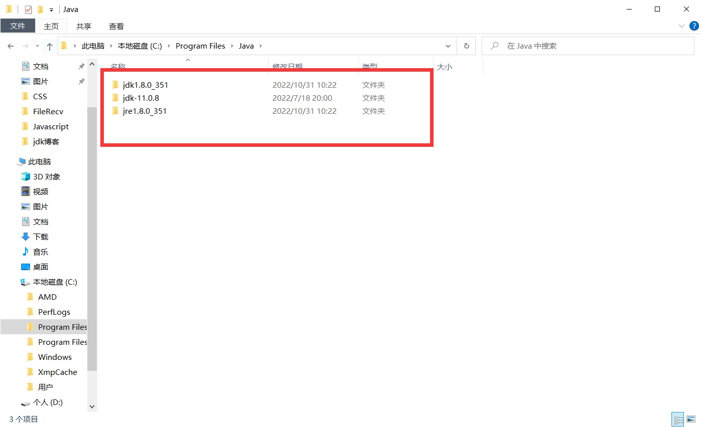Open the 共享 ribbon tab

pyautogui.click(x=84, y=27)
